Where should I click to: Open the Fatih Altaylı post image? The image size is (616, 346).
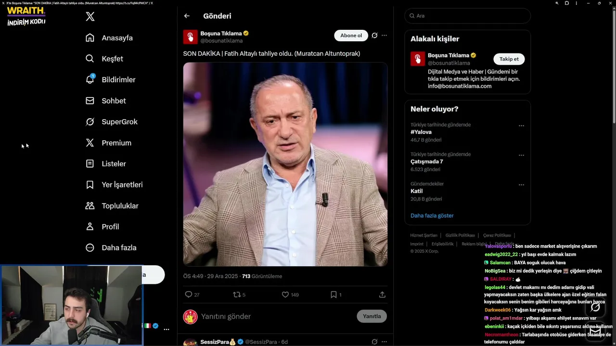pos(285,164)
